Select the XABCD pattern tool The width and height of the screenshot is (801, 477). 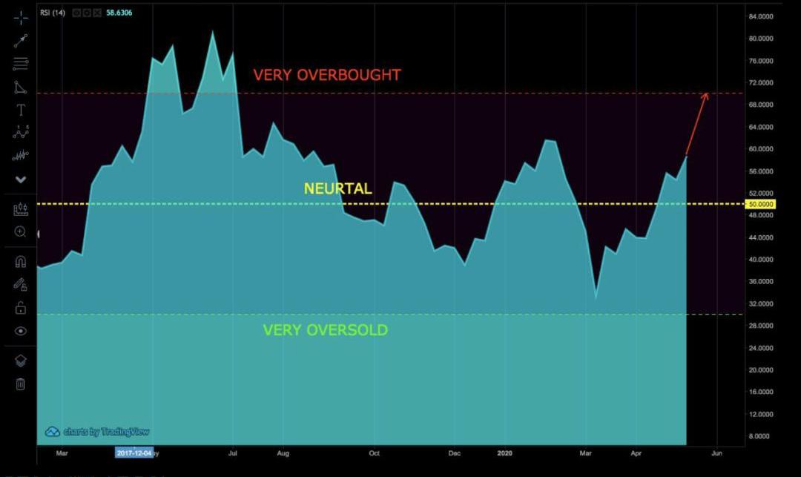(21, 132)
